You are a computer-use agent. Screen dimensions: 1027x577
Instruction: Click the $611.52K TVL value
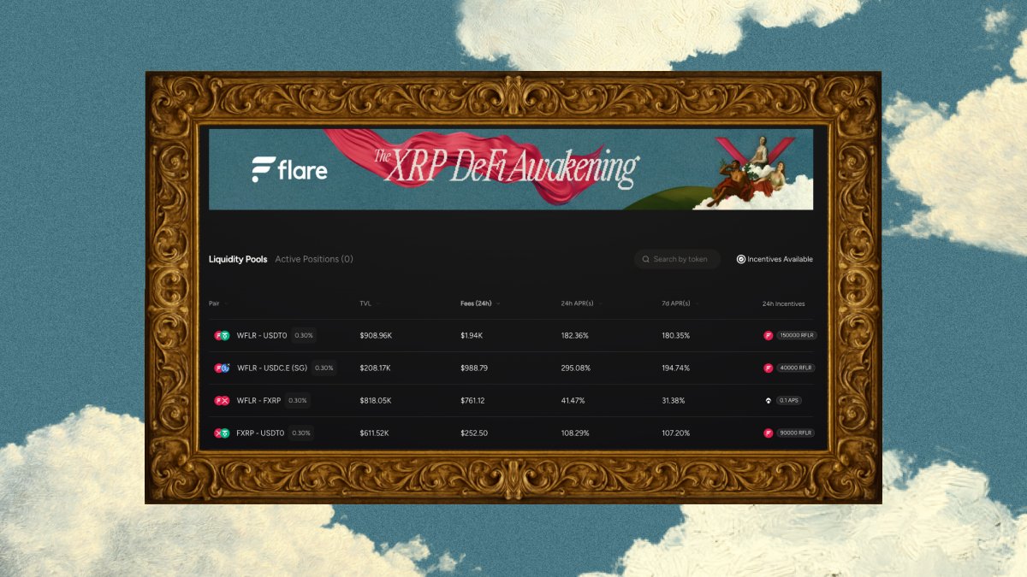tap(374, 433)
